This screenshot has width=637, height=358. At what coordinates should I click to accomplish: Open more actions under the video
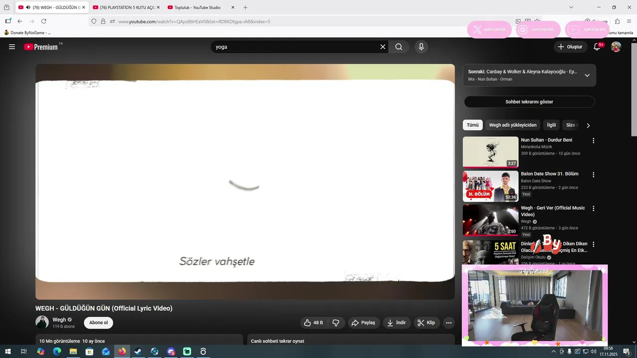(x=448, y=323)
